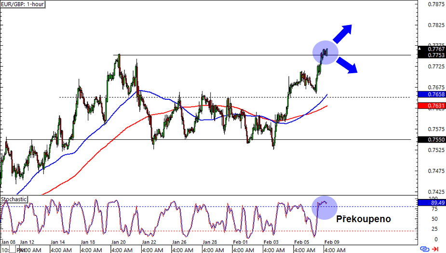Click the 0.7575 price axis label
The height and width of the screenshot is (253, 446).
coord(436,129)
